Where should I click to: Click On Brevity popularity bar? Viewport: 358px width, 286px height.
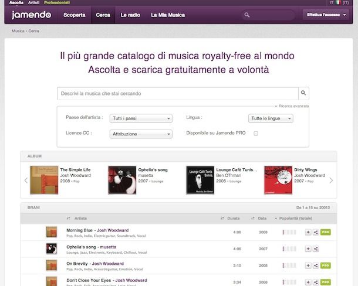point(289,265)
